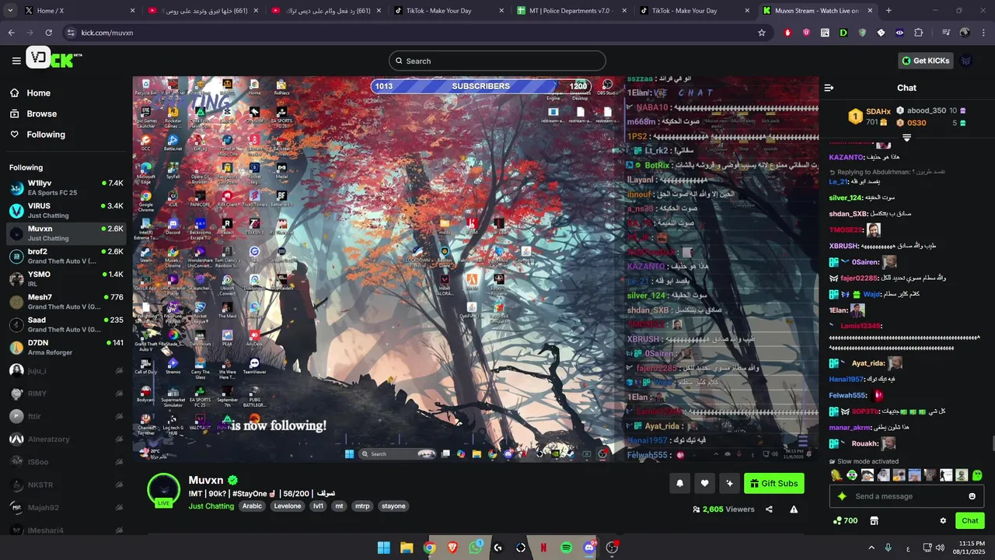The image size is (995, 560).
Task: Collapse the chat panel
Action: (x=829, y=88)
